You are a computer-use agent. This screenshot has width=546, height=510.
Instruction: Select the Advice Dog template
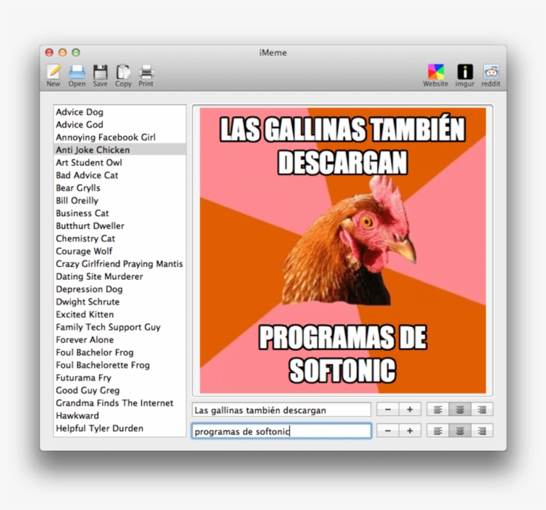click(79, 112)
